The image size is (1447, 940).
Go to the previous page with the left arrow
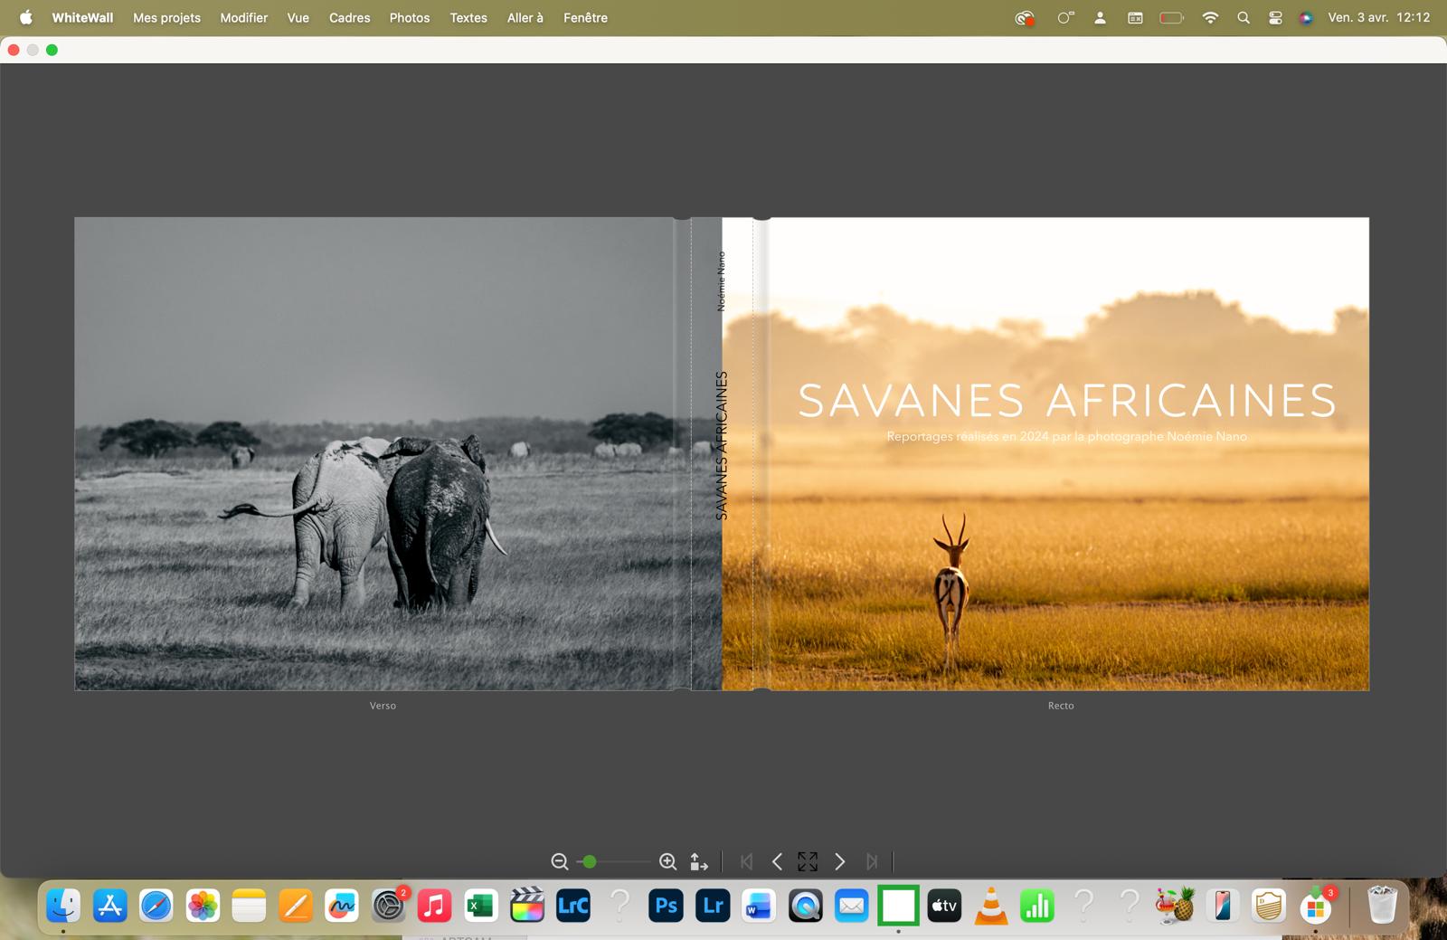click(x=777, y=862)
